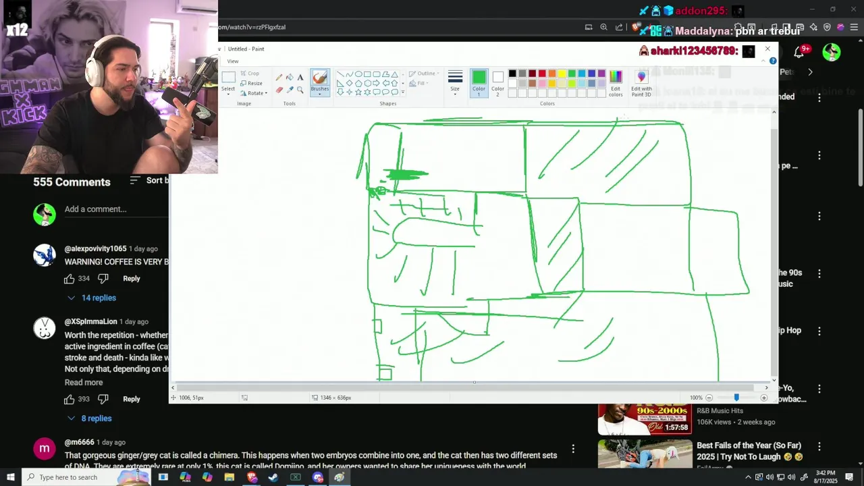Open the Windows Start menu
This screenshot has width=864, height=486.
pos(10,477)
